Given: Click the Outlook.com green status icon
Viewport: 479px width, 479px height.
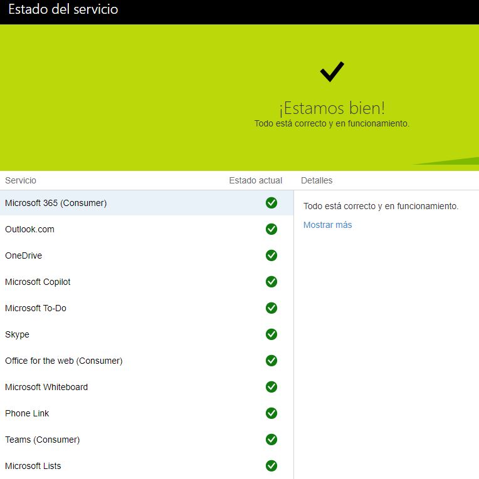Looking at the screenshot, I should tap(271, 229).
